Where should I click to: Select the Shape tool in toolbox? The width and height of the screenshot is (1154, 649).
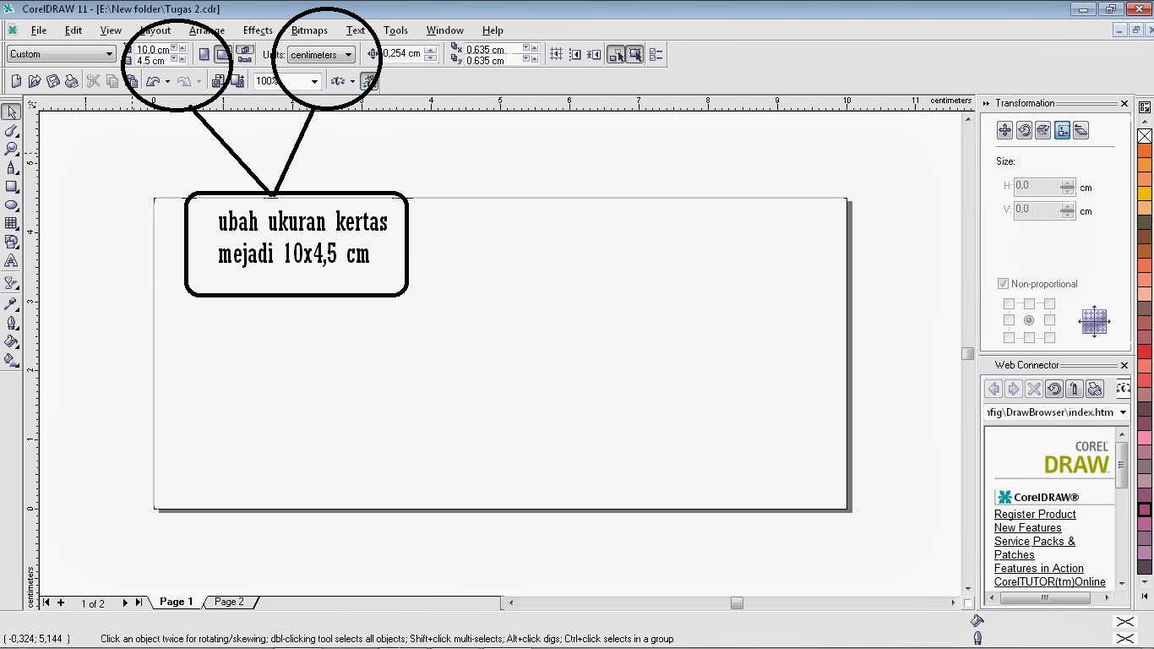pos(11,131)
